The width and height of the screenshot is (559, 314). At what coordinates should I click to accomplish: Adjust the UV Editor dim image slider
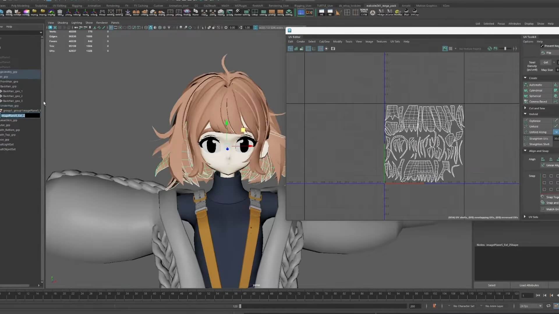pos(505,49)
